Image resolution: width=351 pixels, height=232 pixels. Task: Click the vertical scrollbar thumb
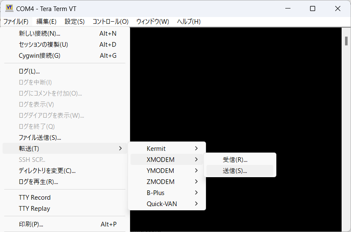coord(346,41)
